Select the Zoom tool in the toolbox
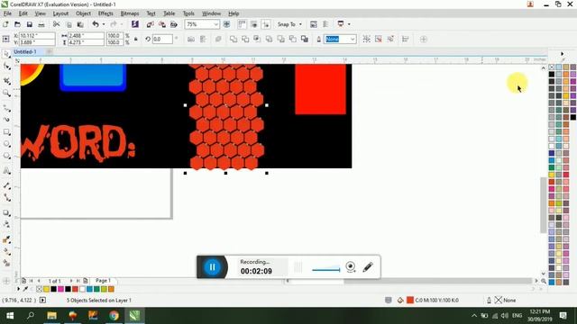This screenshot has width=577, height=324. pyautogui.click(x=6, y=93)
